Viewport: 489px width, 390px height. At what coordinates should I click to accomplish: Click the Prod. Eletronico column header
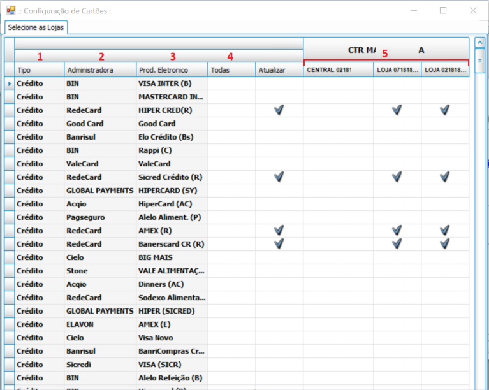click(x=172, y=70)
